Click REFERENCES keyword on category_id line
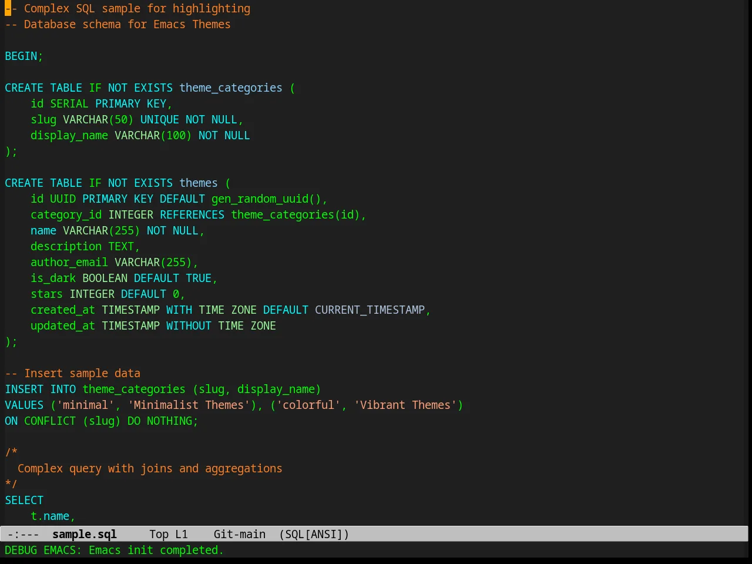Viewport: 752px width, 564px height. tap(192, 214)
